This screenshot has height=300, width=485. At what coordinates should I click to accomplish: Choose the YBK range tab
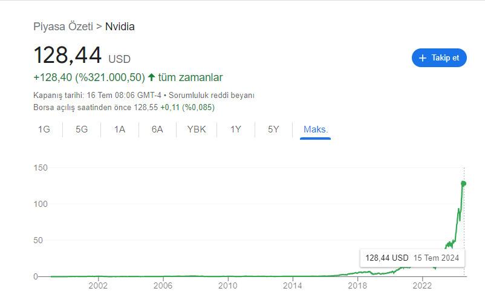pos(197,129)
